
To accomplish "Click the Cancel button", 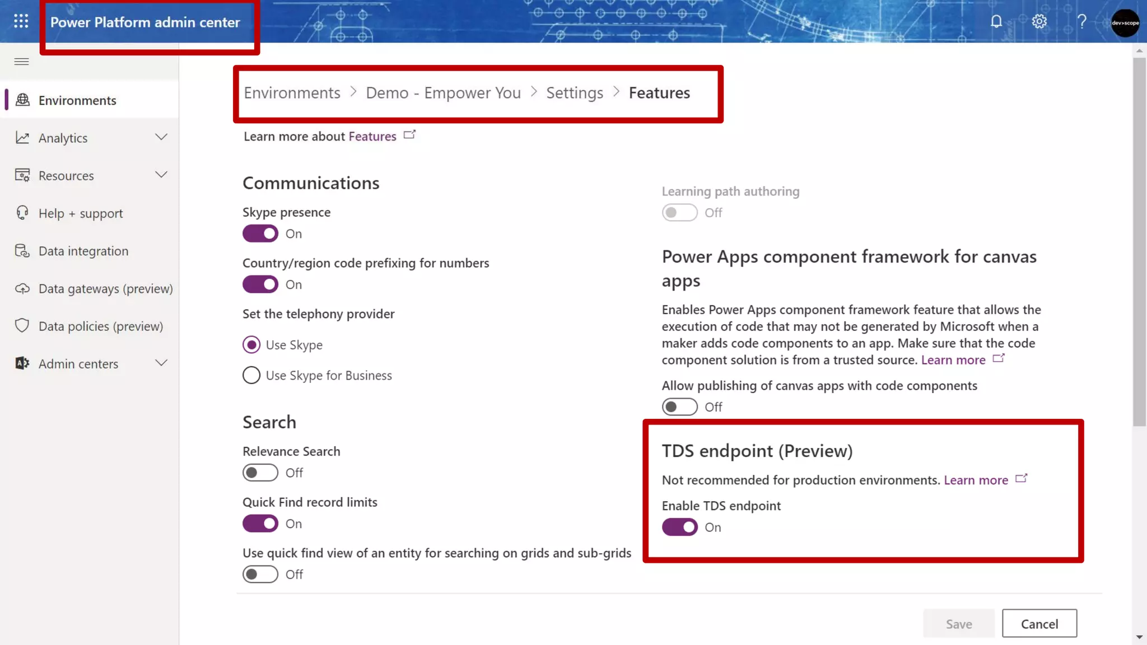I will pos(1039,624).
